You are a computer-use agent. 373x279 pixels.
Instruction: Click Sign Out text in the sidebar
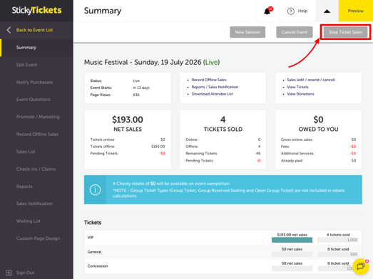click(x=25, y=273)
